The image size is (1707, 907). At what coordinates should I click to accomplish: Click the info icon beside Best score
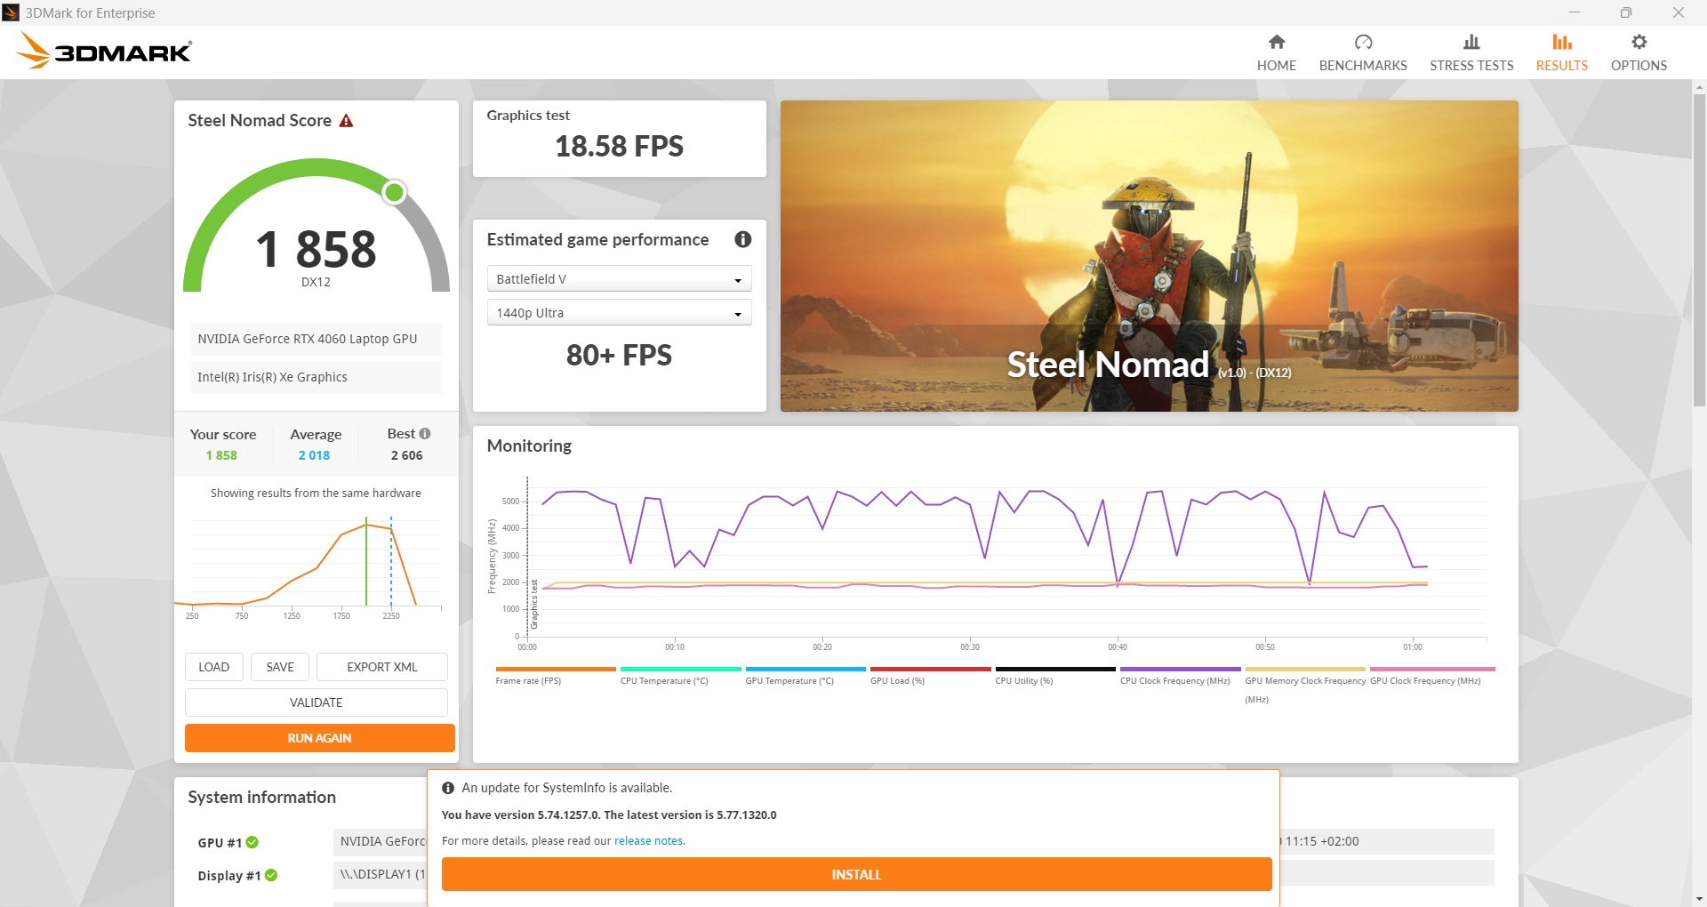(x=425, y=434)
